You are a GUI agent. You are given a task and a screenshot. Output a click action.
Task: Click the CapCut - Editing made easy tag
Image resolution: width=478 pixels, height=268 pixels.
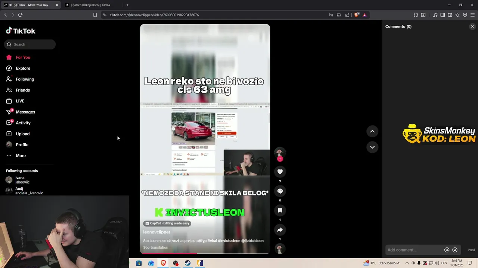pos(167,223)
